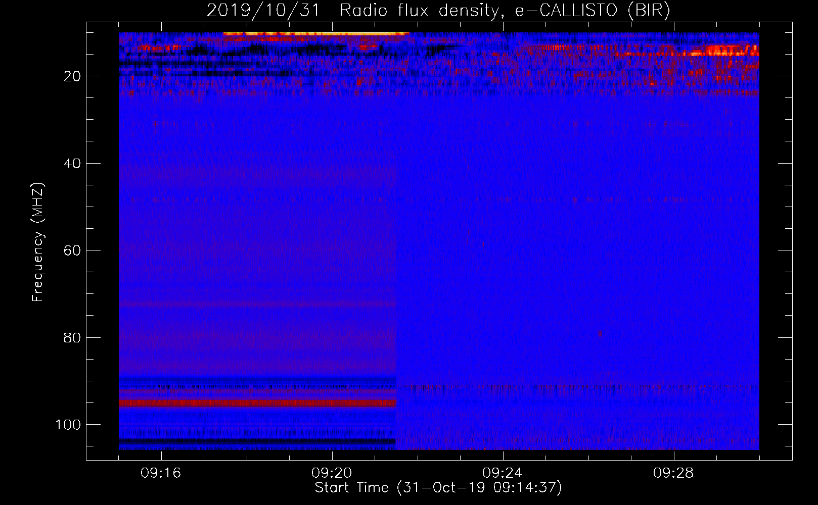This screenshot has width=818, height=505.
Task: Click the "09:24" time tick label
Action: click(503, 473)
